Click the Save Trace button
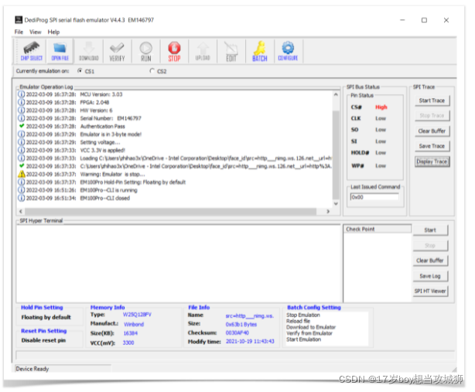 point(432,146)
